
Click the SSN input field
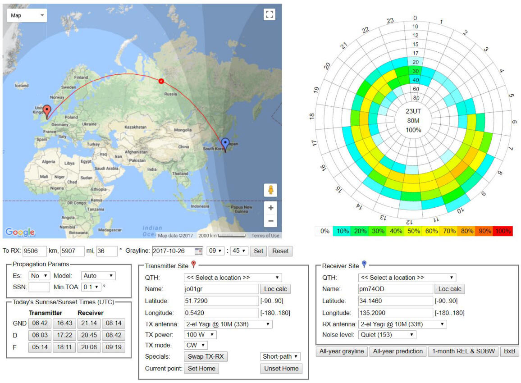tap(39, 287)
